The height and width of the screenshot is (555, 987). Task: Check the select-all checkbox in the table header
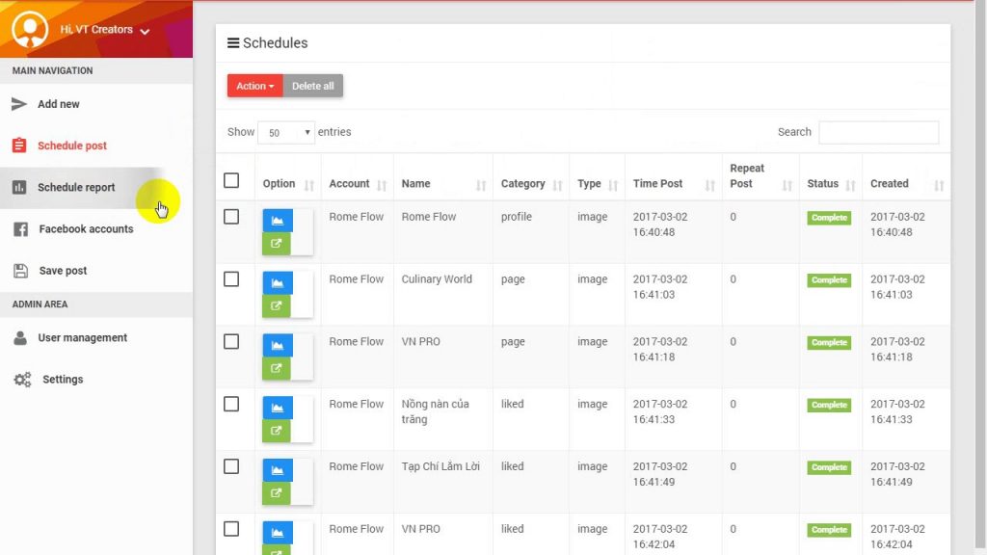tap(231, 179)
